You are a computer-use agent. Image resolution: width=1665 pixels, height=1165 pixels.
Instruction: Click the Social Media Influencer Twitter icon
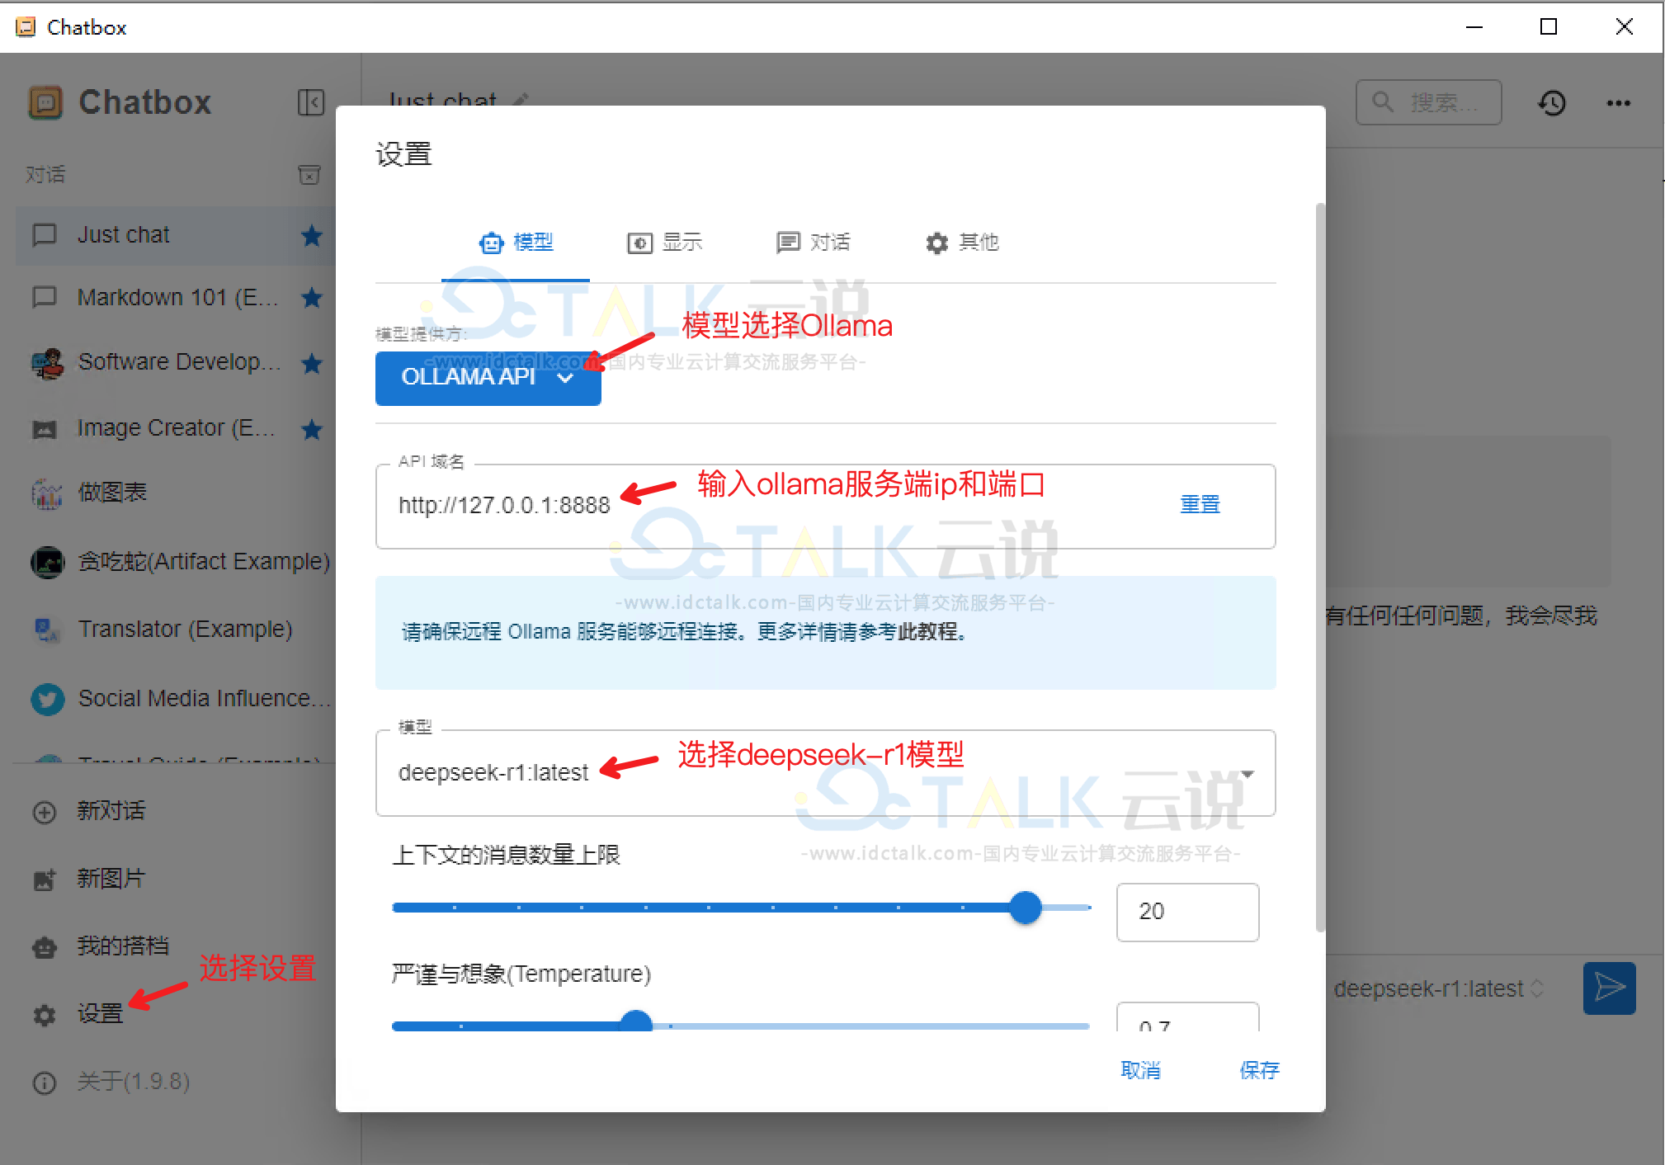tap(47, 699)
